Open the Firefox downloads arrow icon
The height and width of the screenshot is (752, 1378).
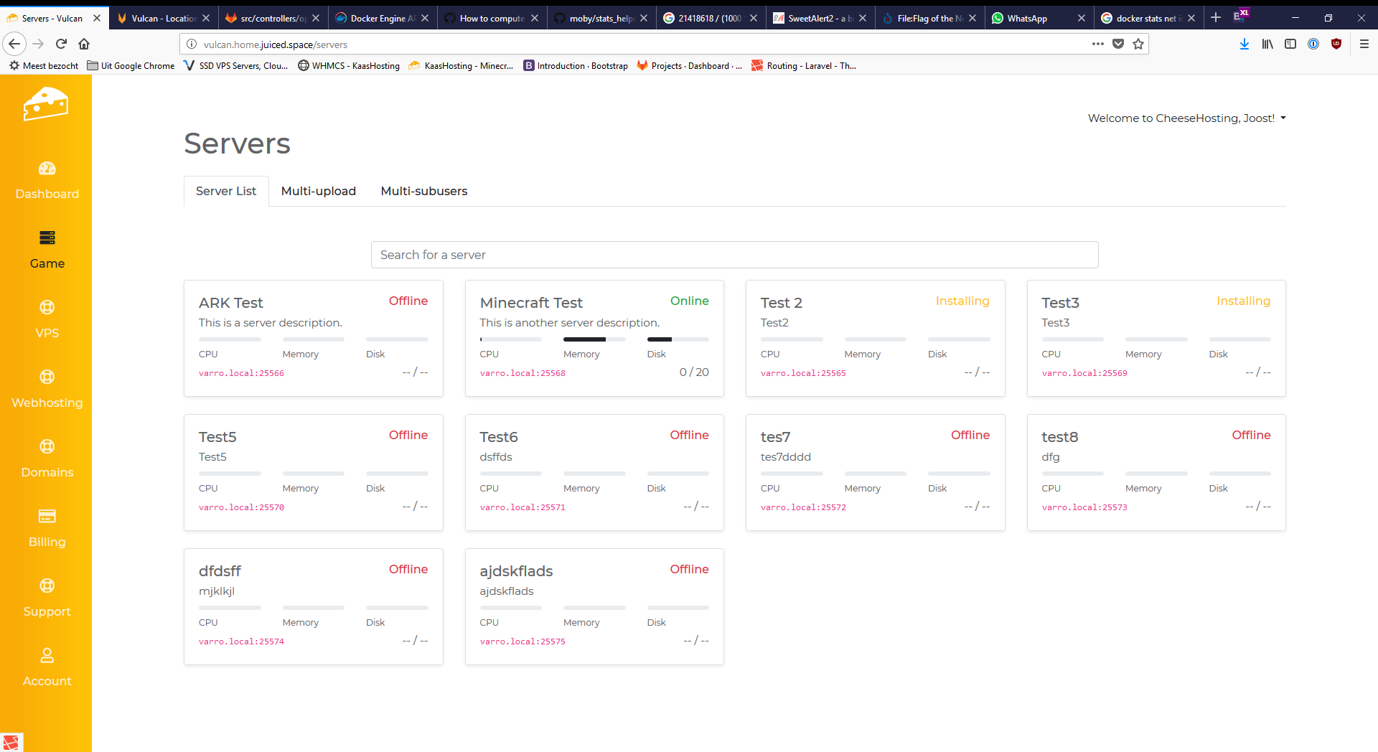point(1244,44)
